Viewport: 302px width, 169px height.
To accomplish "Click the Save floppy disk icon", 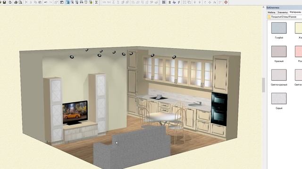I will point(4,2).
